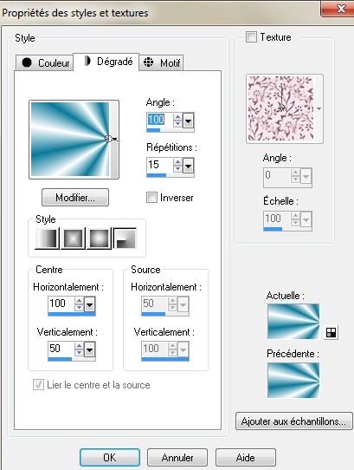Viewport: 354px width, 470px height.
Task: Enable the Texture checkbox
Action: click(x=251, y=37)
